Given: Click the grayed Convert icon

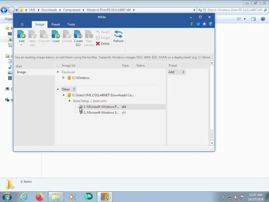Looking at the screenshot, I should click(x=44, y=34).
